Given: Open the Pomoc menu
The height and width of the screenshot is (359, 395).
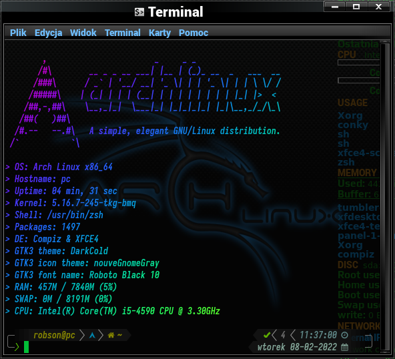Looking at the screenshot, I should [193, 33].
